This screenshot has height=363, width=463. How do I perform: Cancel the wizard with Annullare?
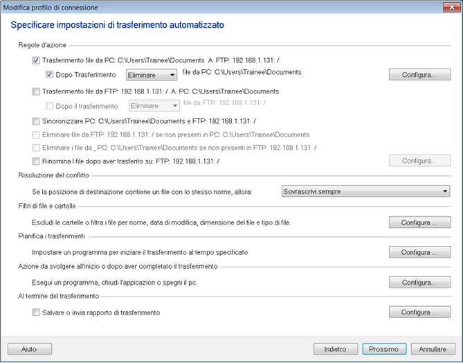click(433, 348)
